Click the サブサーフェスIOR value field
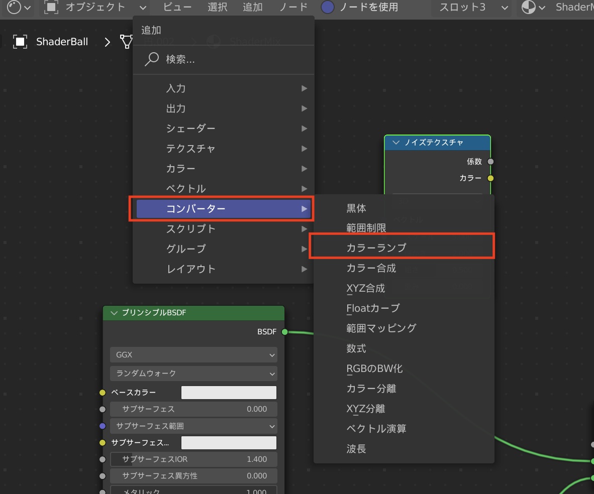The width and height of the screenshot is (594, 494). (x=193, y=459)
